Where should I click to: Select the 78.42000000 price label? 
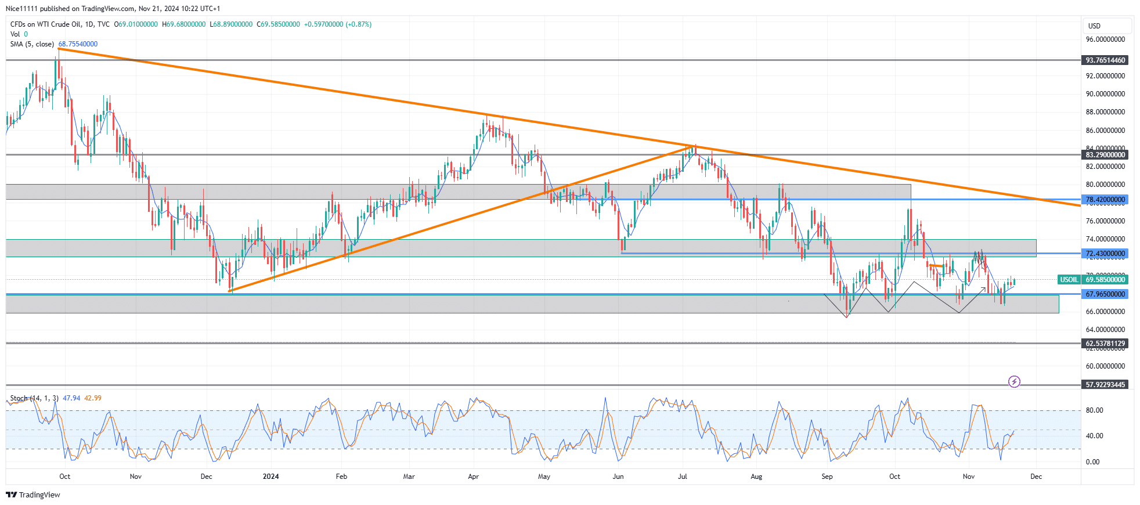[1105, 200]
